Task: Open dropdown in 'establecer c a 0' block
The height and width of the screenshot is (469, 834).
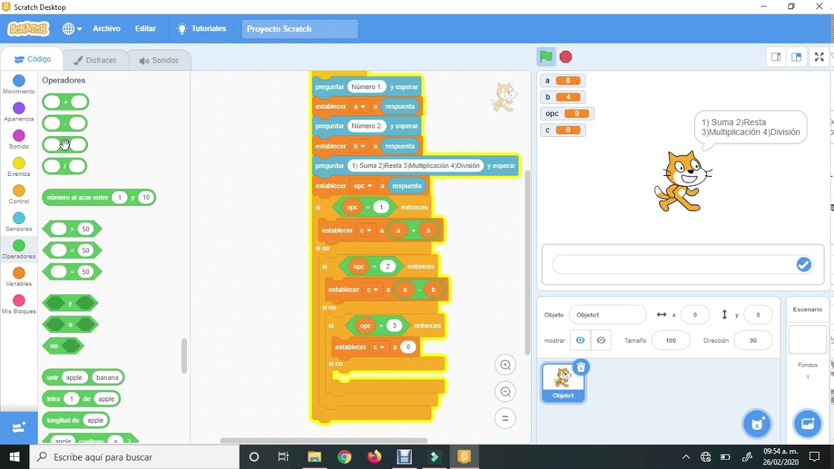Action: (x=379, y=347)
